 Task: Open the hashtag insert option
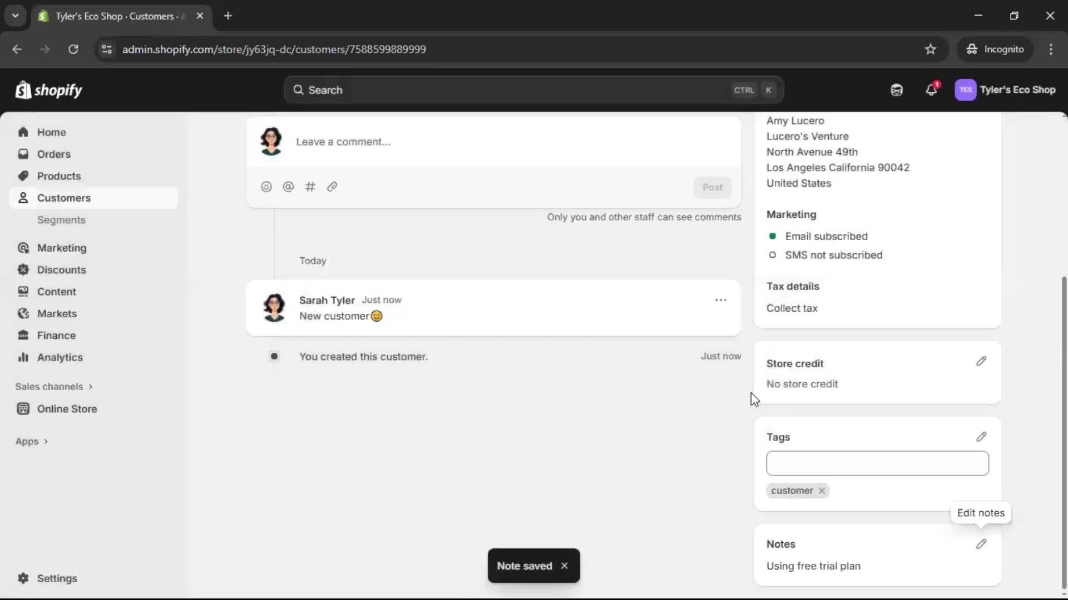pos(310,187)
